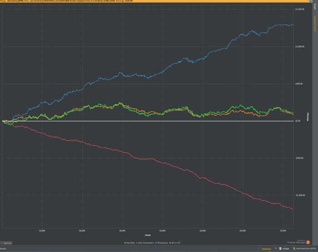Click the $0.00 axis label
This screenshot has width=318, height=252.
298,121
